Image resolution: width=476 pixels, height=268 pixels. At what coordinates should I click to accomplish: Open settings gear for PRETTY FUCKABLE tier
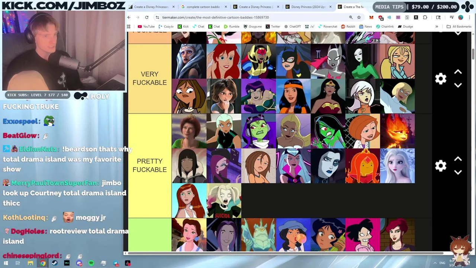point(441,166)
